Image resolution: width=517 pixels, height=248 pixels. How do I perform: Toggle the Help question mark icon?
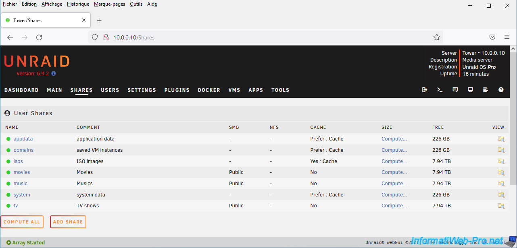click(501, 90)
